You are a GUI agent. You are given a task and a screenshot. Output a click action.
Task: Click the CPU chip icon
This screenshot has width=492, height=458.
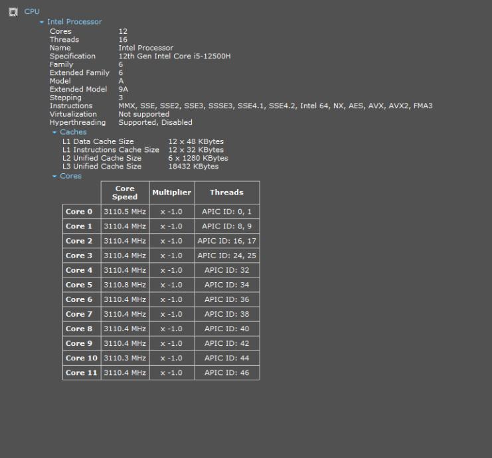(13, 12)
